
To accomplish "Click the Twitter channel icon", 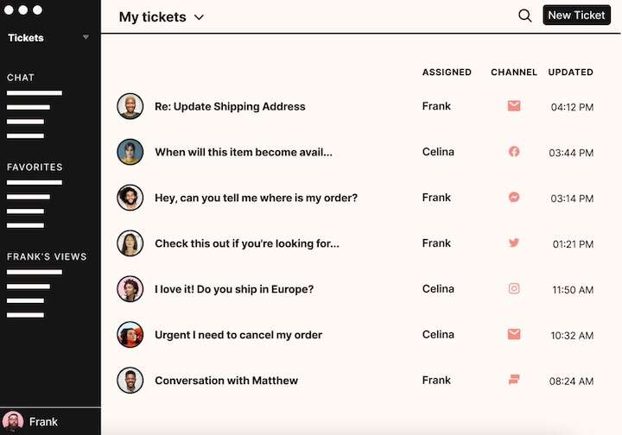I will [514, 243].
